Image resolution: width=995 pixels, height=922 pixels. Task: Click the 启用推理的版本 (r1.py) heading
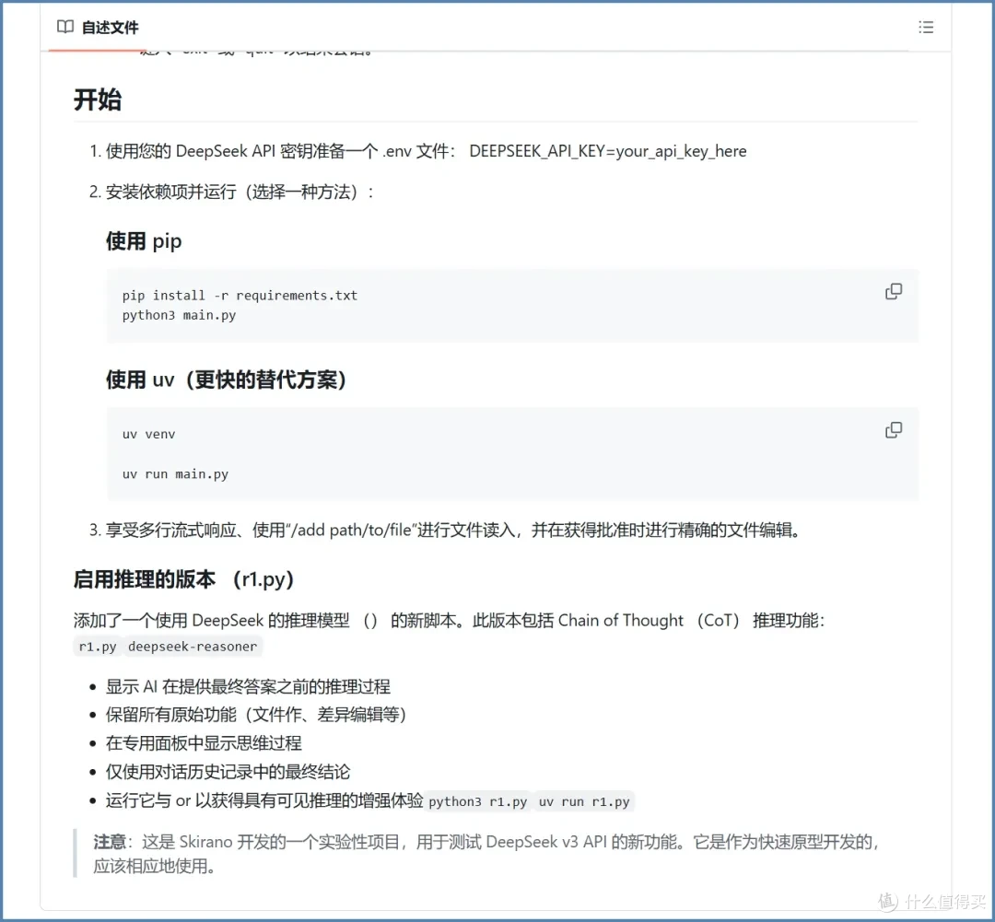(x=184, y=578)
